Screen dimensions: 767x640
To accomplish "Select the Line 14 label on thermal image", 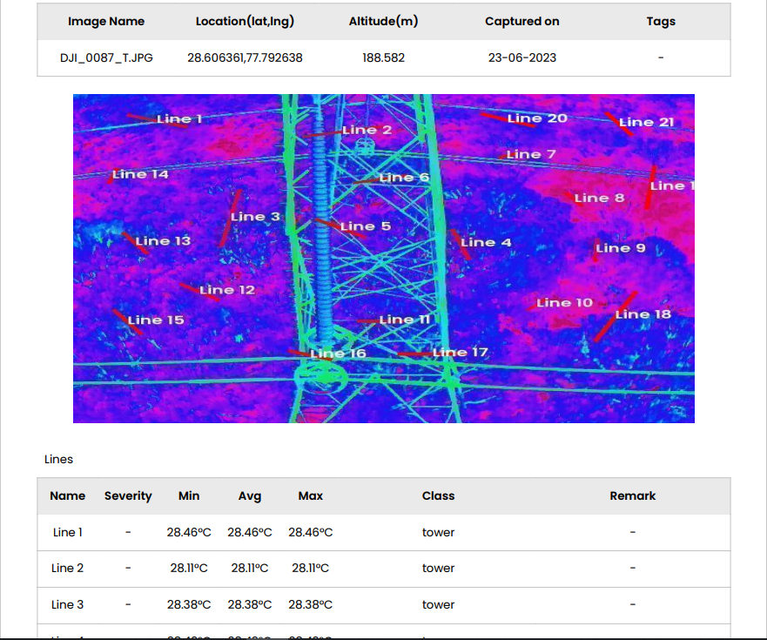I will click(x=140, y=174).
